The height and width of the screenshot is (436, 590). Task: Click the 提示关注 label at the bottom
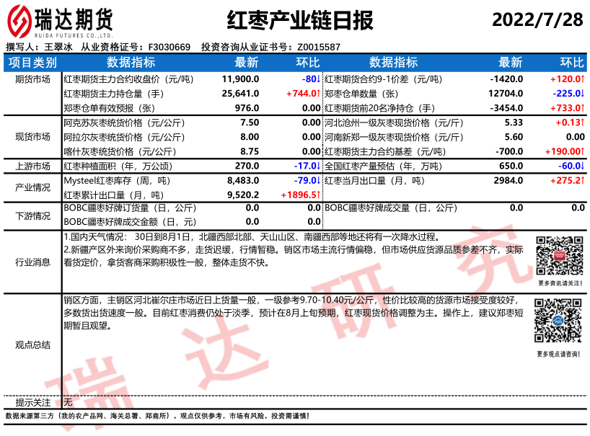pos(32,402)
